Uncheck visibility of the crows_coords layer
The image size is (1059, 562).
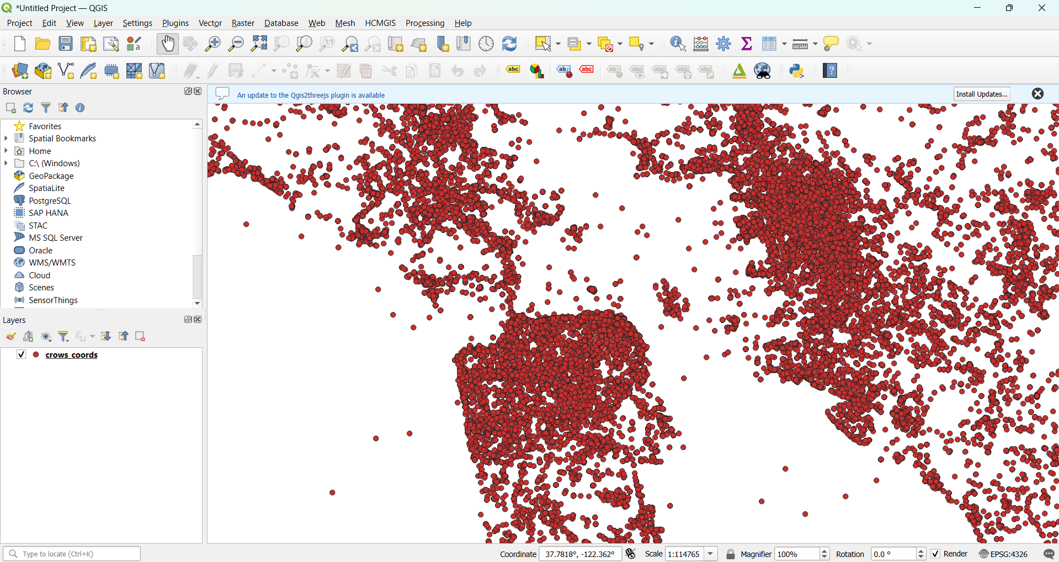(x=22, y=355)
